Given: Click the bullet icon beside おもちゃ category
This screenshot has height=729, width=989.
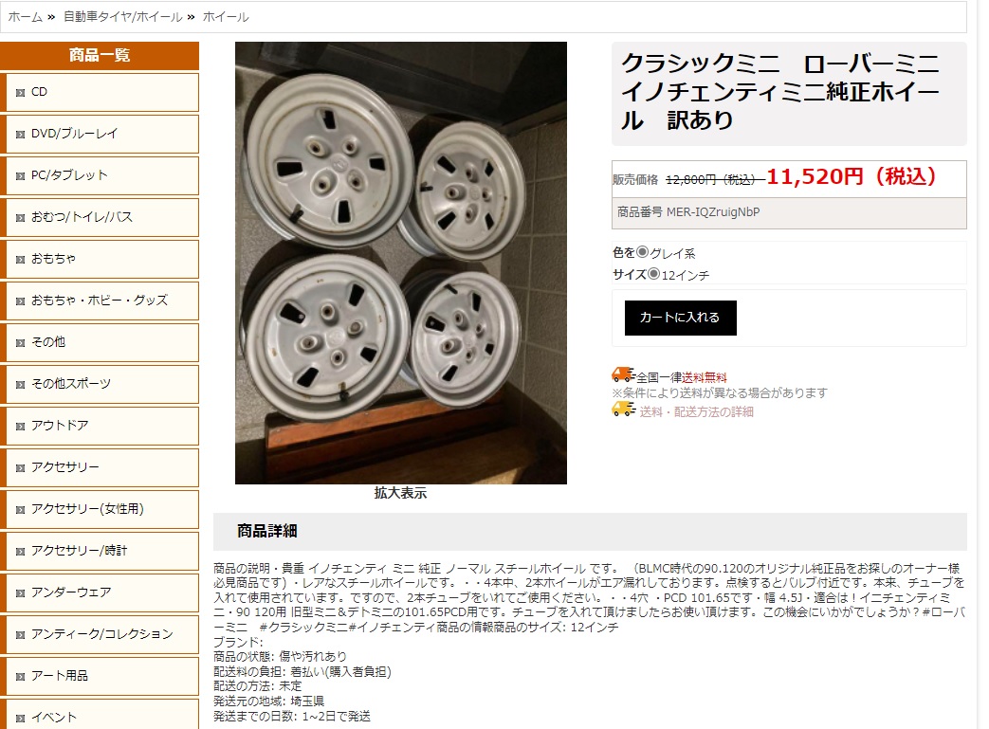Looking at the screenshot, I should tap(20, 259).
